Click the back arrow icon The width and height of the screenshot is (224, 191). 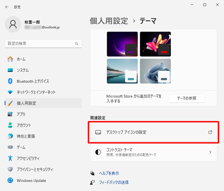click(7, 7)
